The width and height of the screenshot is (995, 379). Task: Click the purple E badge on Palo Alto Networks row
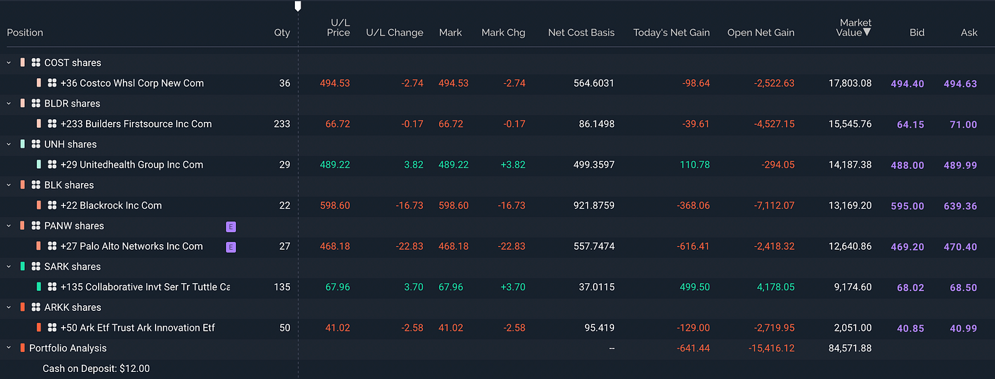(x=231, y=248)
